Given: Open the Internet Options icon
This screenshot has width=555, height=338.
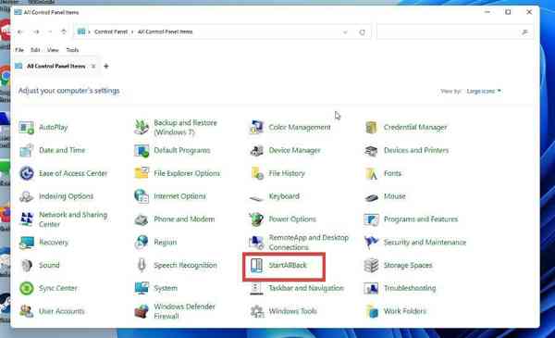Looking at the screenshot, I should [x=142, y=196].
